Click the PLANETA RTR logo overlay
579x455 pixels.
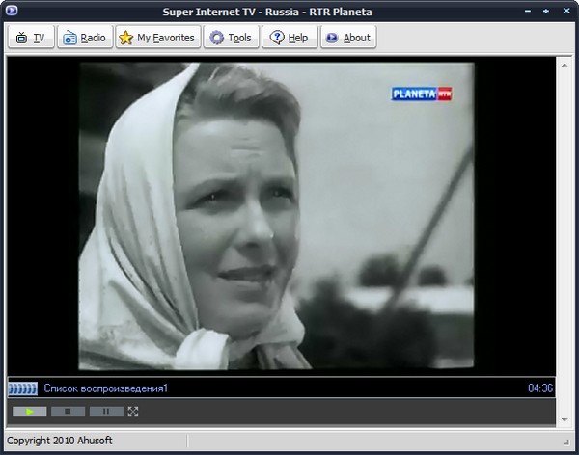click(x=421, y=94)
